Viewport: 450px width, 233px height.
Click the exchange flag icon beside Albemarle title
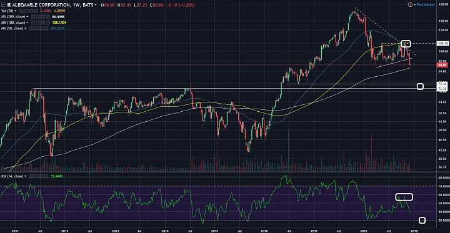[x=9, y=5]
